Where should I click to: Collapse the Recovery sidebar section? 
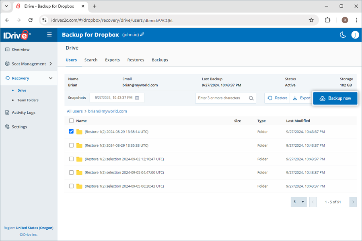(x=50, y=78)
